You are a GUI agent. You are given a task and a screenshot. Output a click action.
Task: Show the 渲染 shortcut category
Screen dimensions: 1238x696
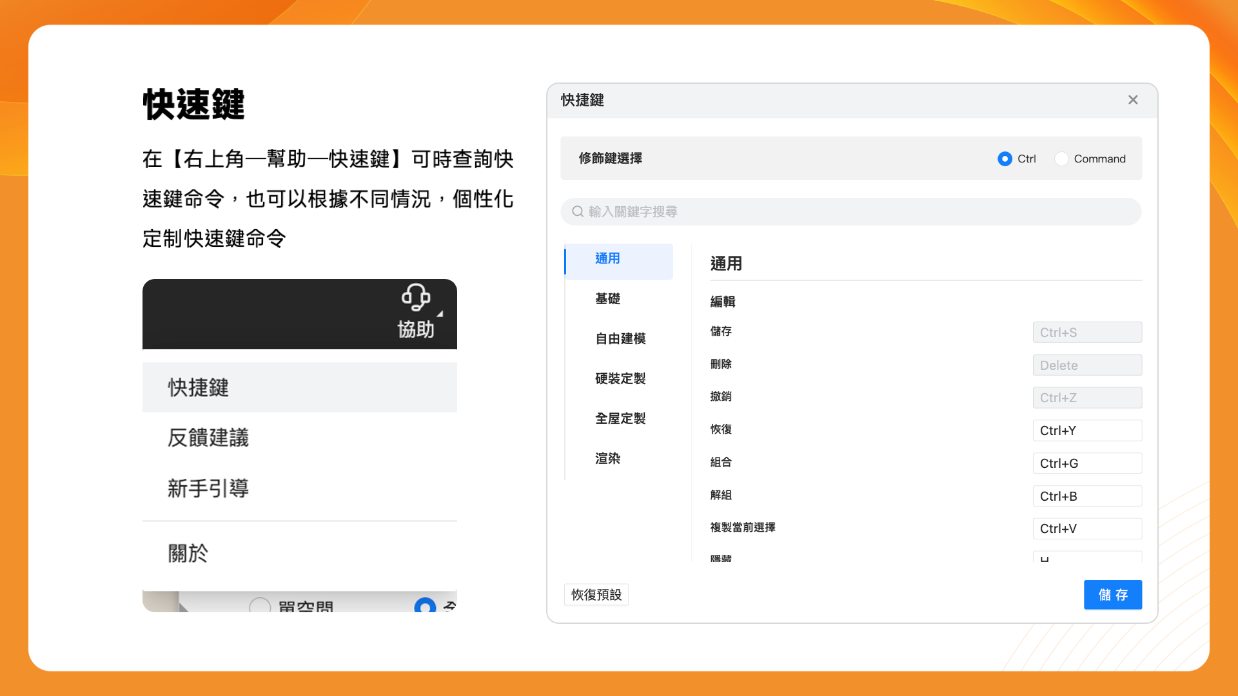[607, 458]
